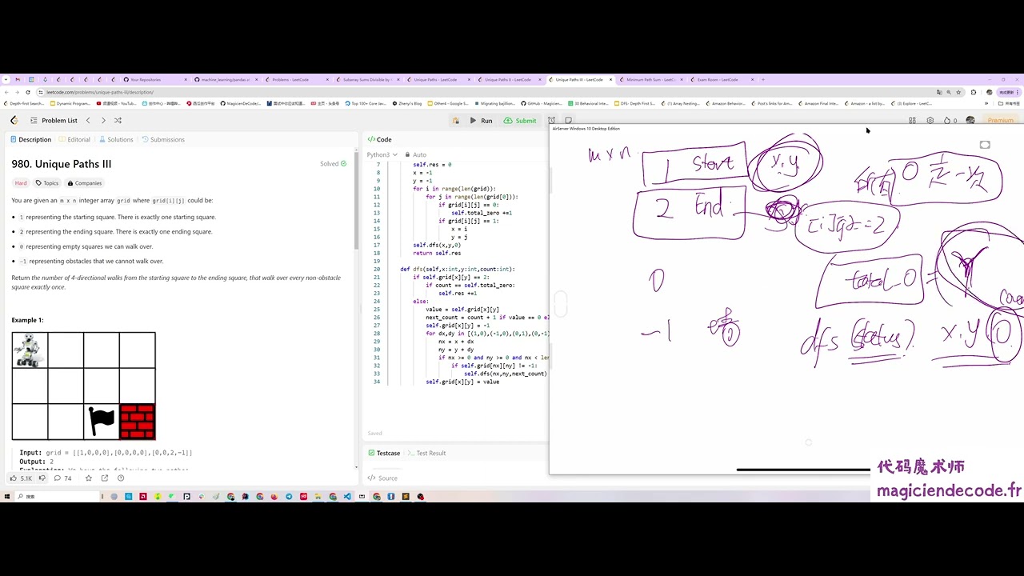Pick a random problem with the shuffle icon
This screenshot has height=576, width=1024.
point(118,120)
